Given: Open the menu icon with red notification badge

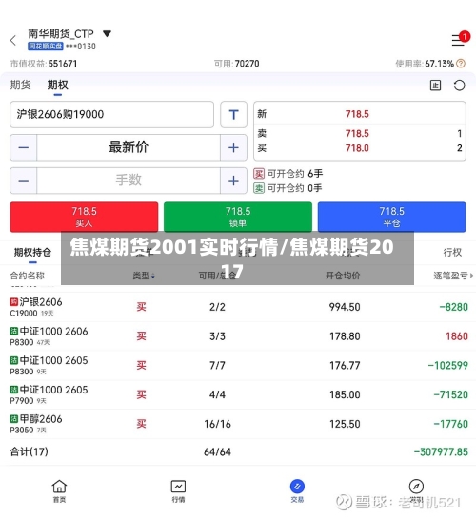Looking at the screenshot, I should click(x=460, y=39).
